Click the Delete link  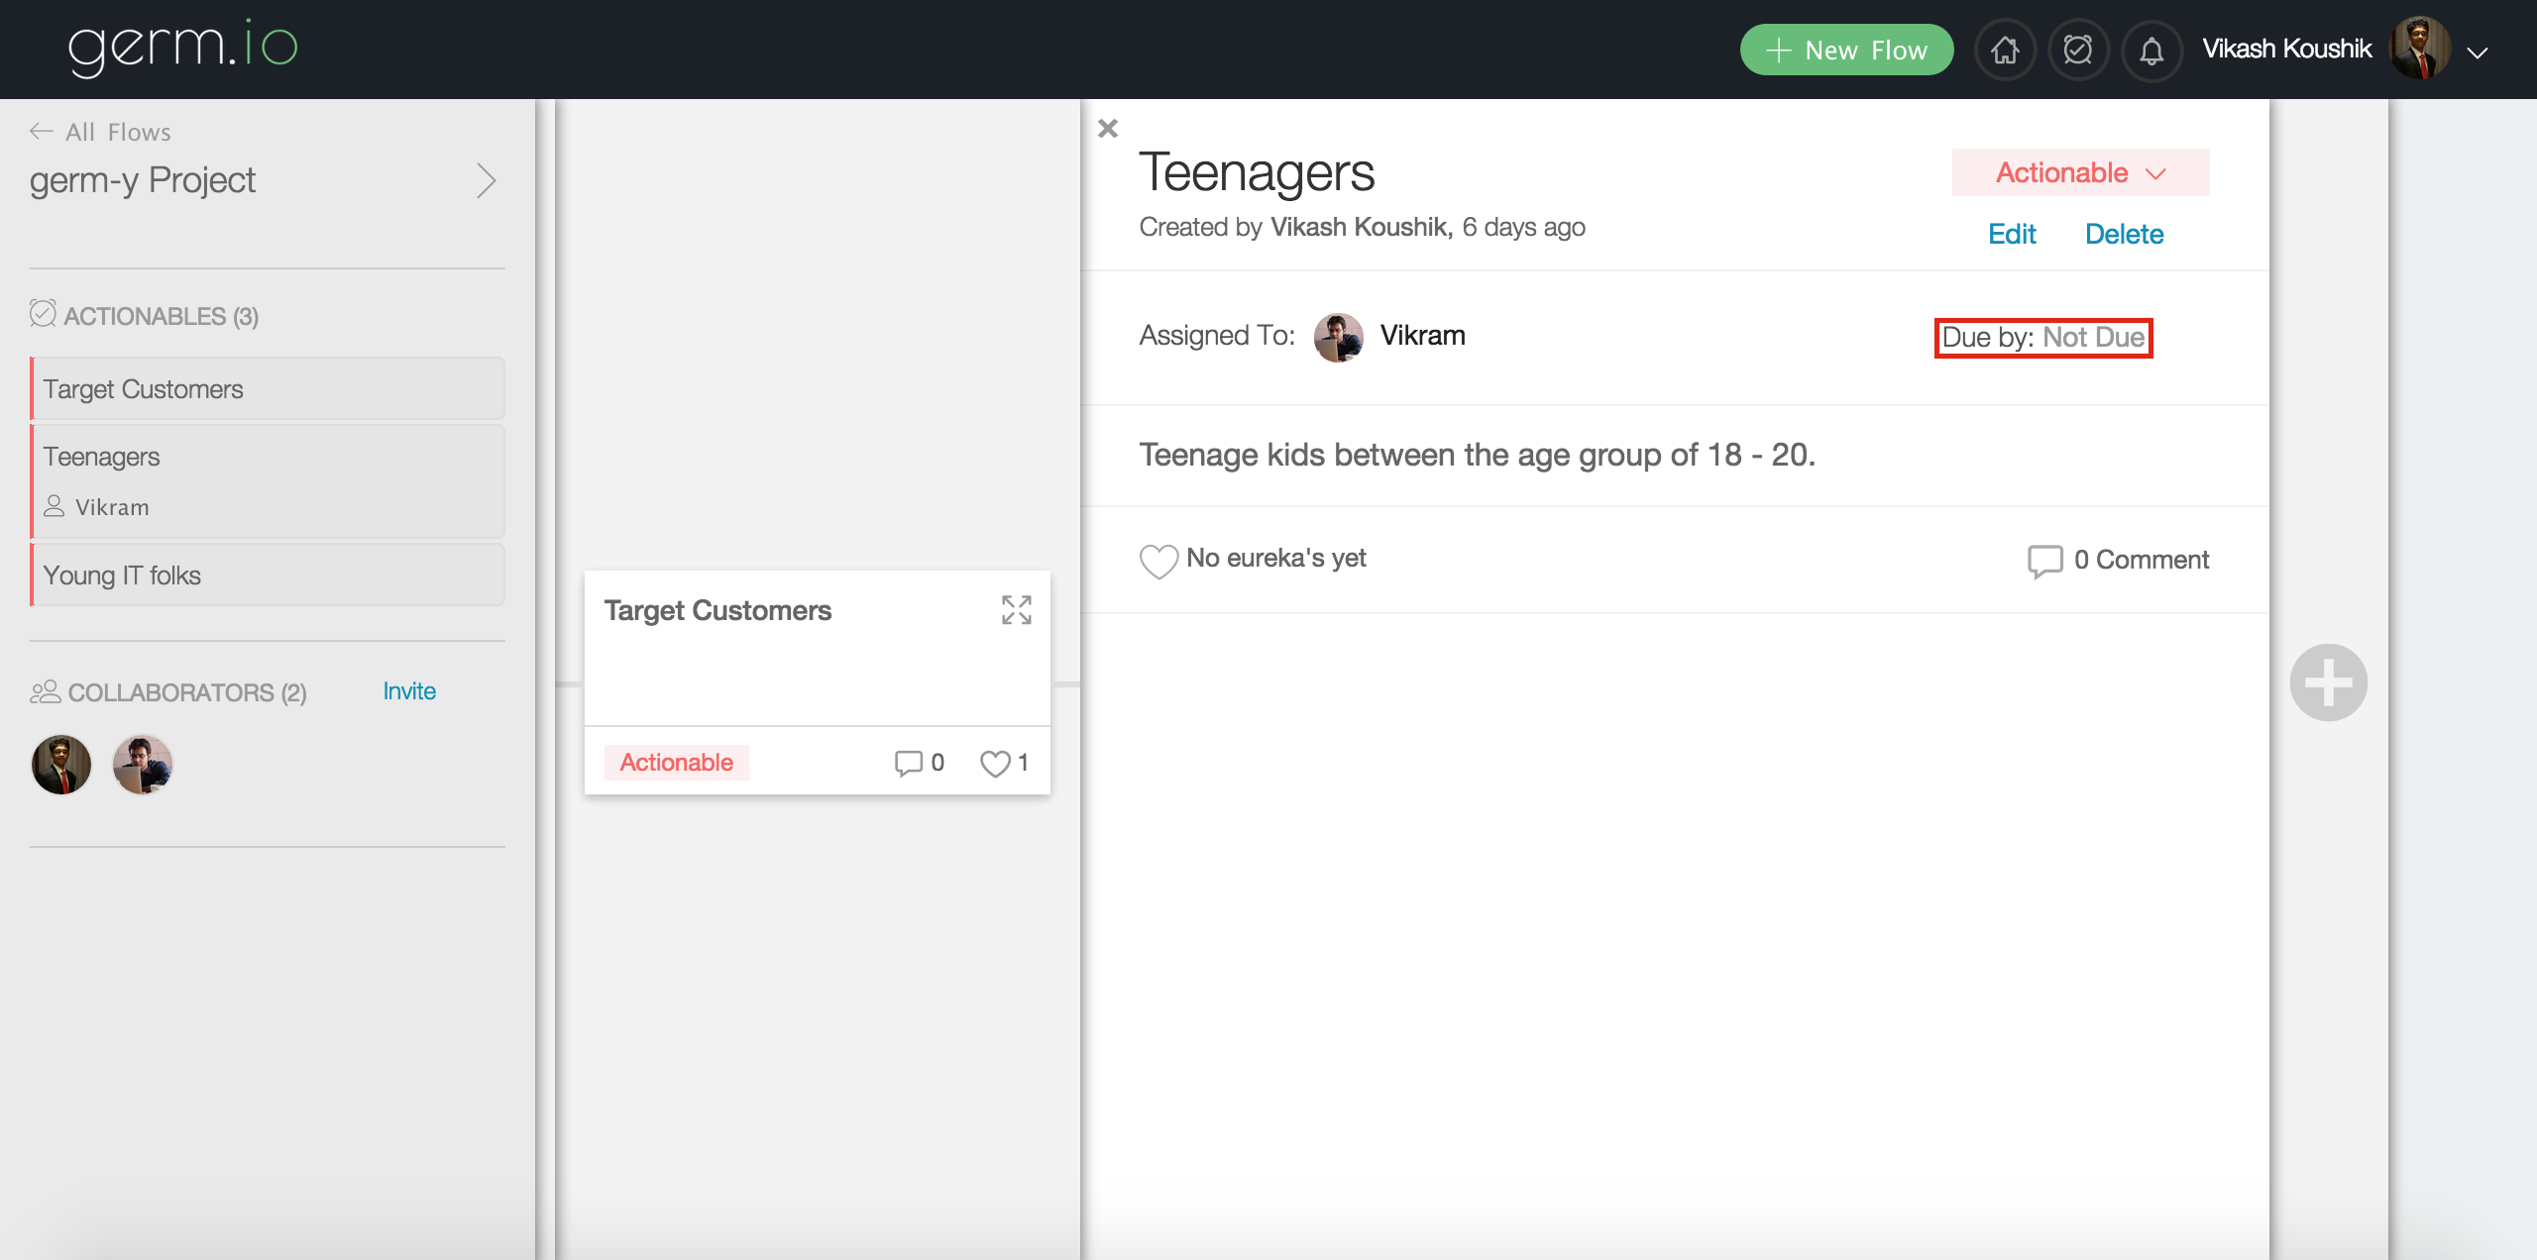(2124, 235)
